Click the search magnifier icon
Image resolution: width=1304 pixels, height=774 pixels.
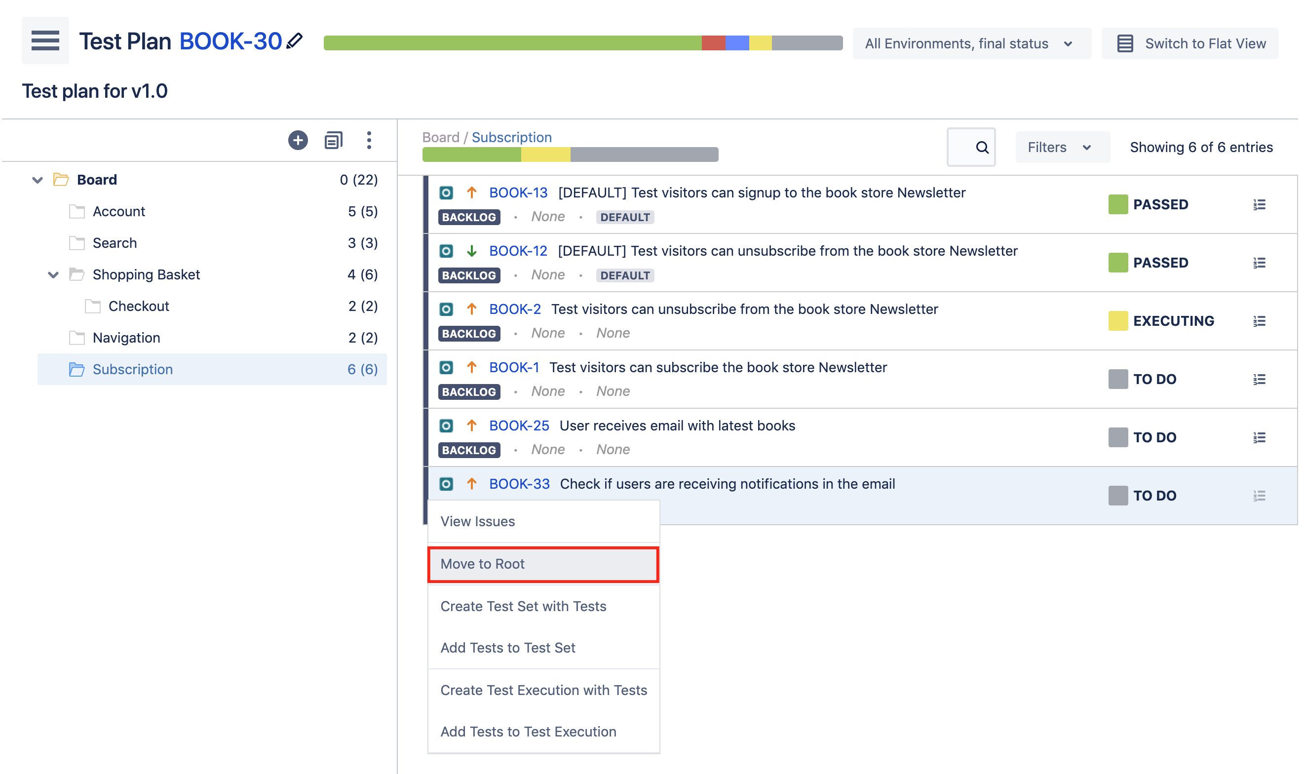coord(982,147)
